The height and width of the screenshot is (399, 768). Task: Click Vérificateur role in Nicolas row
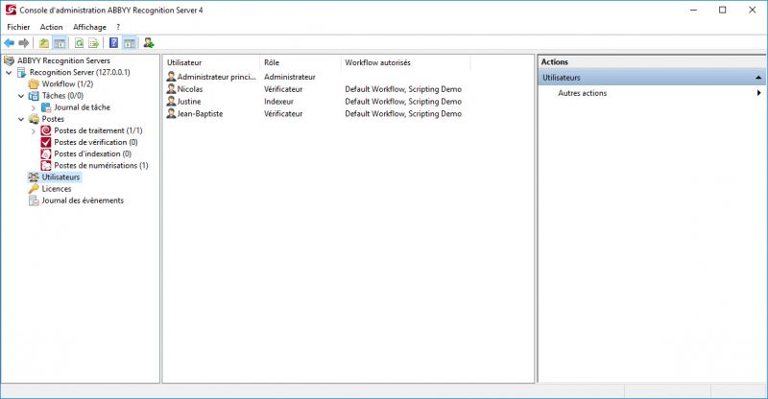pos(283,89)
